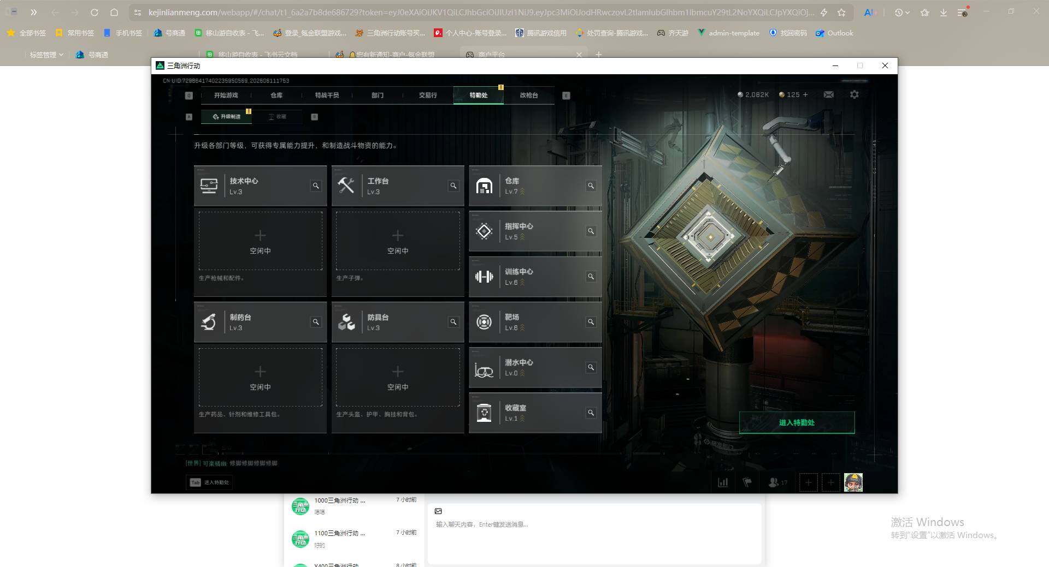Select the 升级制造 sub-tab
This screenshot has height=567, width=1049.
226,116
